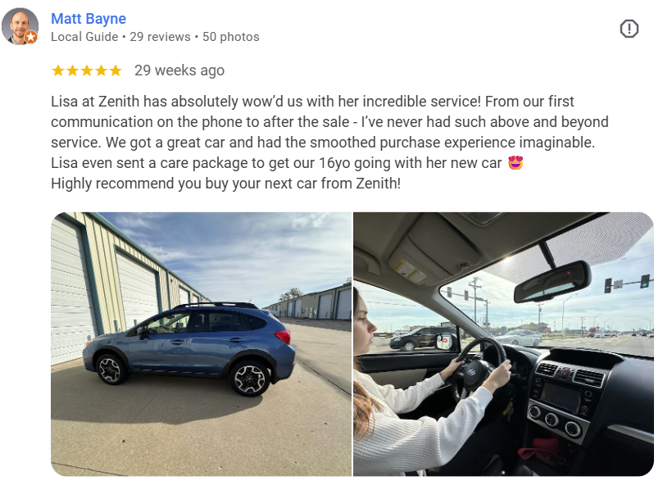Click the rear wheel of blue car
This screenshot has width=663, height=490.
pyautogui.click(x=249, y=379)
